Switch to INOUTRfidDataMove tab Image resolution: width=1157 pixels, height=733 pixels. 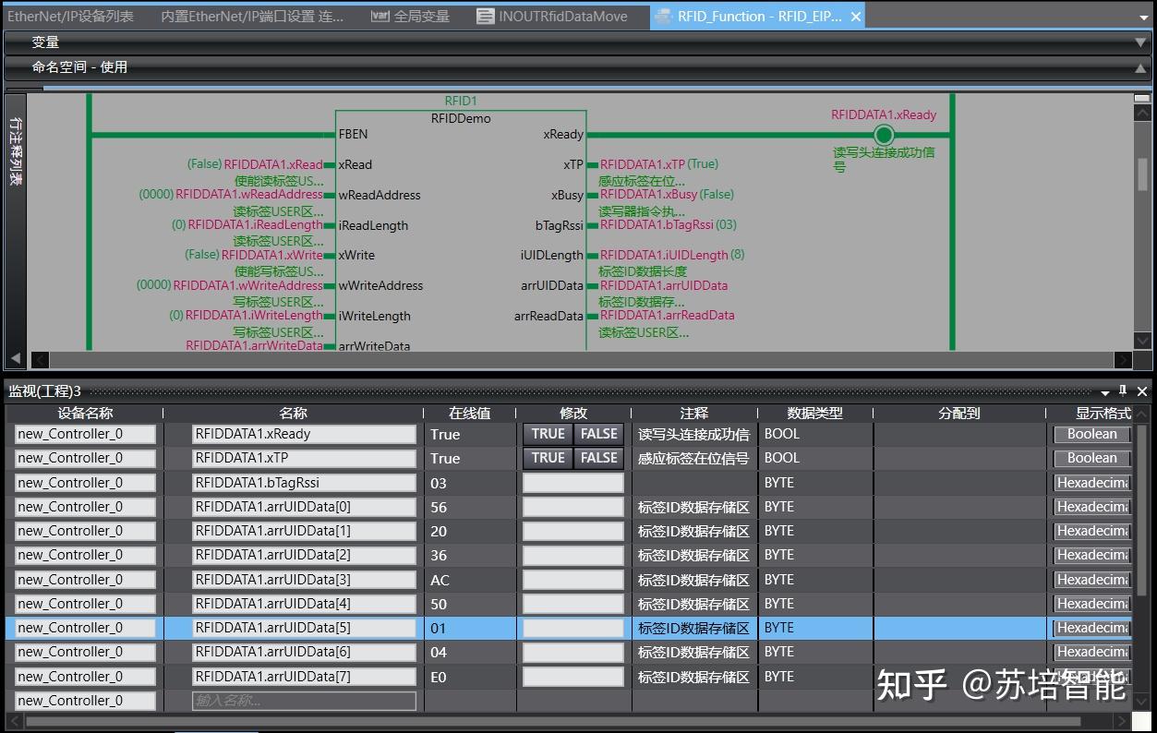(552, 16)
